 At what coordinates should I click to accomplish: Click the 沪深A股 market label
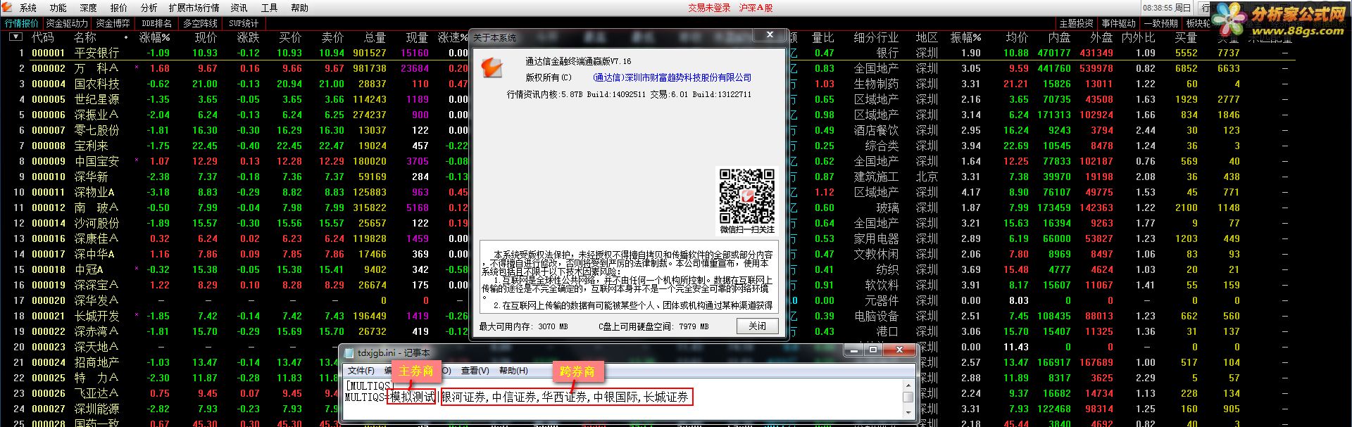coord(756,8)
